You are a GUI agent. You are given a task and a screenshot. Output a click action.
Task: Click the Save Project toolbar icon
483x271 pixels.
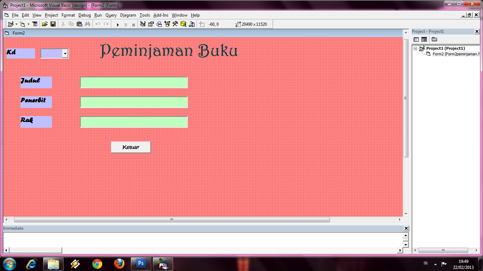click(x=53, y=24)
